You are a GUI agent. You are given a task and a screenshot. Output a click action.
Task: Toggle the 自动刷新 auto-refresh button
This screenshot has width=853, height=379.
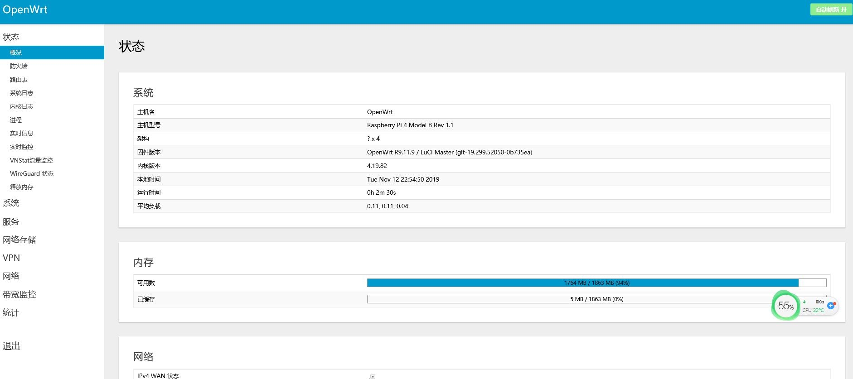pos(831,10)
